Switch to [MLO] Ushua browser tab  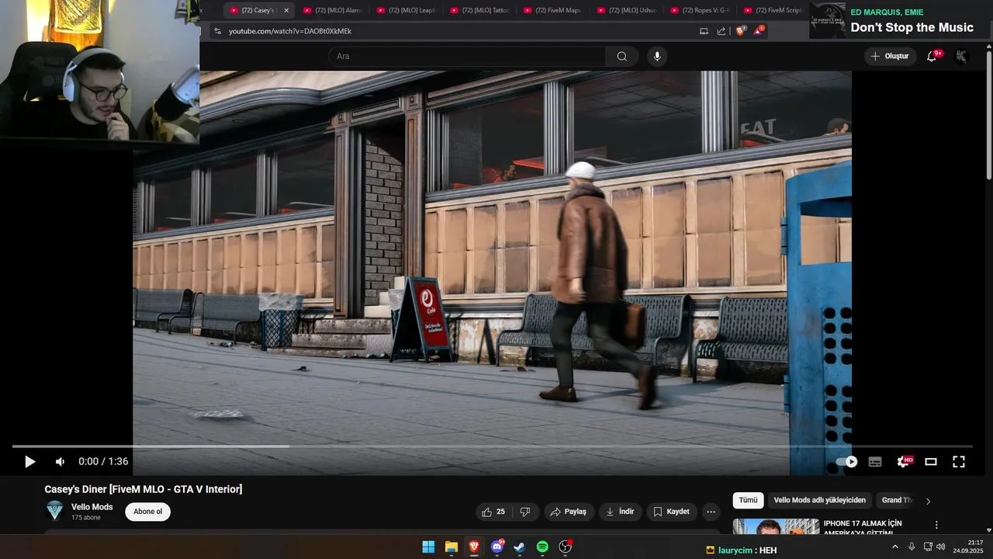tap(627, 10)
